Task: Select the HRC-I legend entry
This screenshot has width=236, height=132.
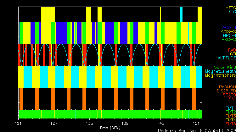Action: point(229,36)
